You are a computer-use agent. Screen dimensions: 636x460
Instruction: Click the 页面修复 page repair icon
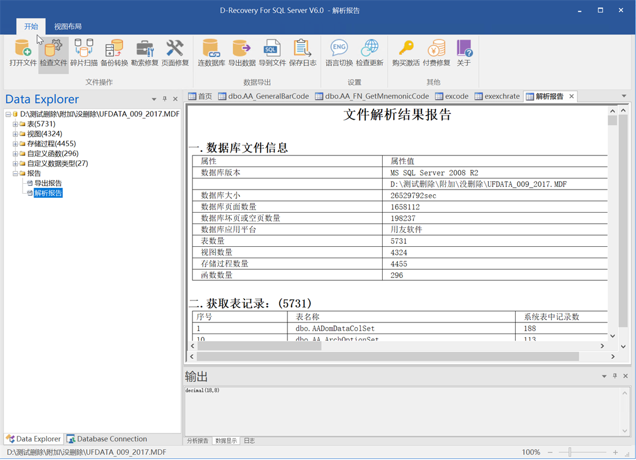click(x=175, y=53)
